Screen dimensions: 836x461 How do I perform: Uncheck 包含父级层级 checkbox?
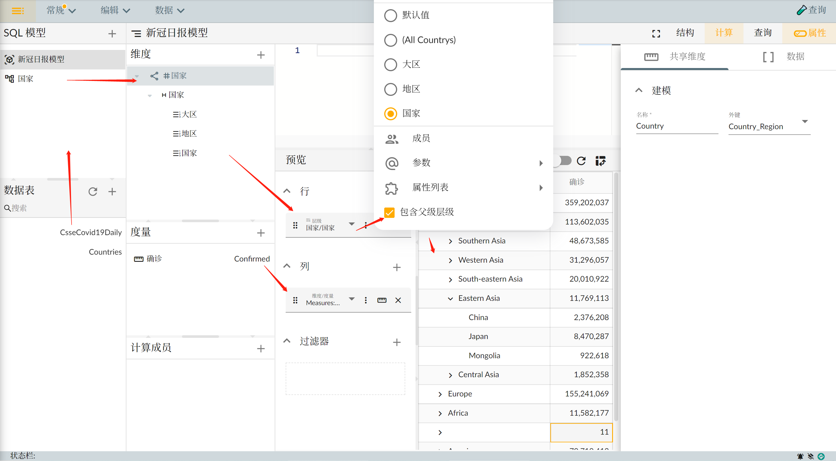click(389, 212)
